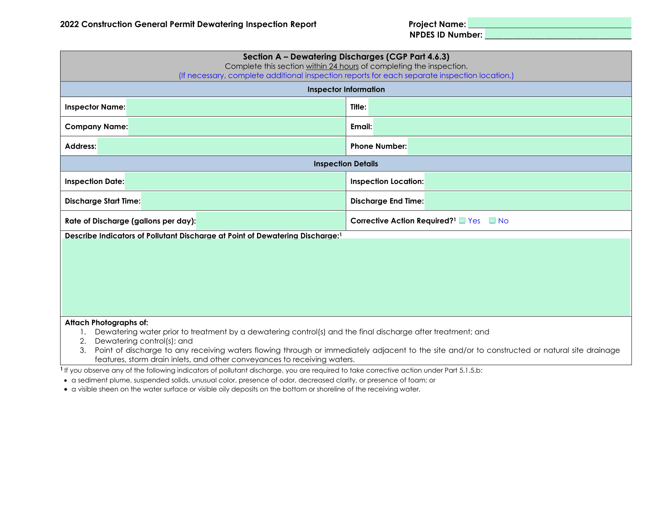Click the Inspection Location field
This screenshot has width=661, height=511.
coord(527,182)
